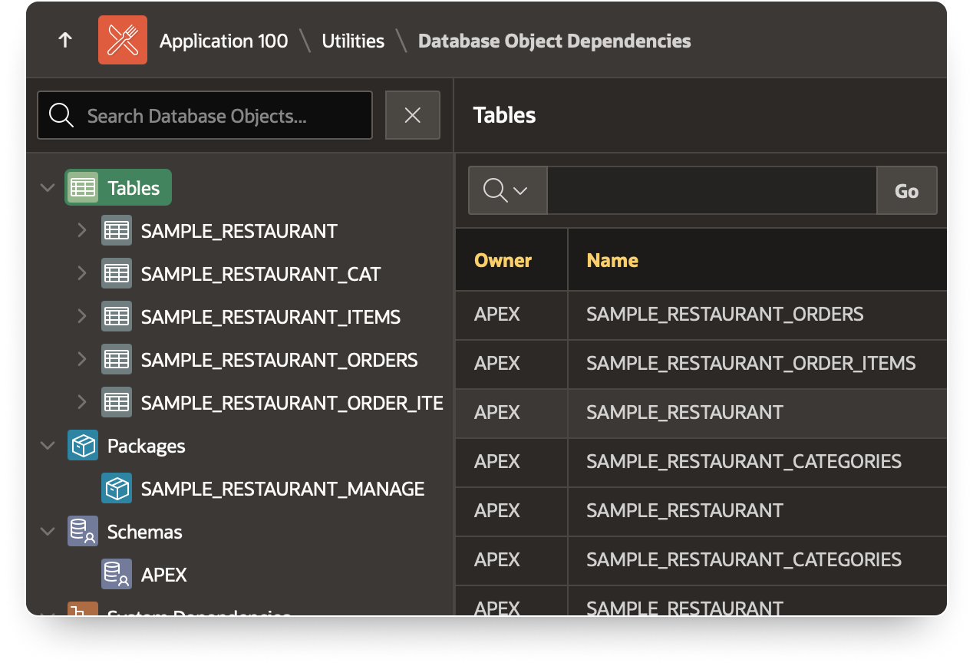Image resolution: width=973 pixels, height=666 pixels.
Task: Click the table icon next to SAMPLE_RESTAURANT
Action: pyautogui.click(x=117, y=230)
